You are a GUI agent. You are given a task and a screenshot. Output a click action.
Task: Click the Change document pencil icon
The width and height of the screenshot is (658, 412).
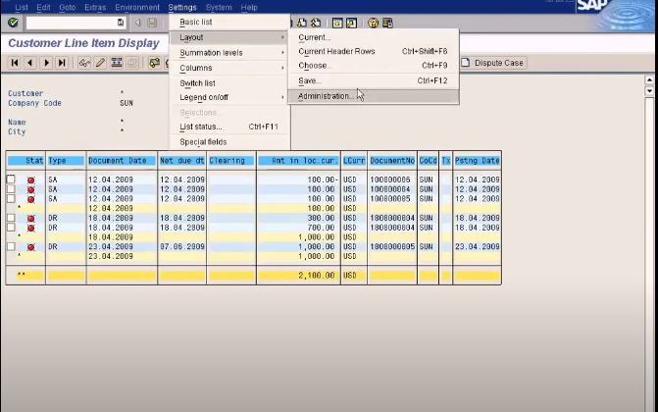pos(100,63)
